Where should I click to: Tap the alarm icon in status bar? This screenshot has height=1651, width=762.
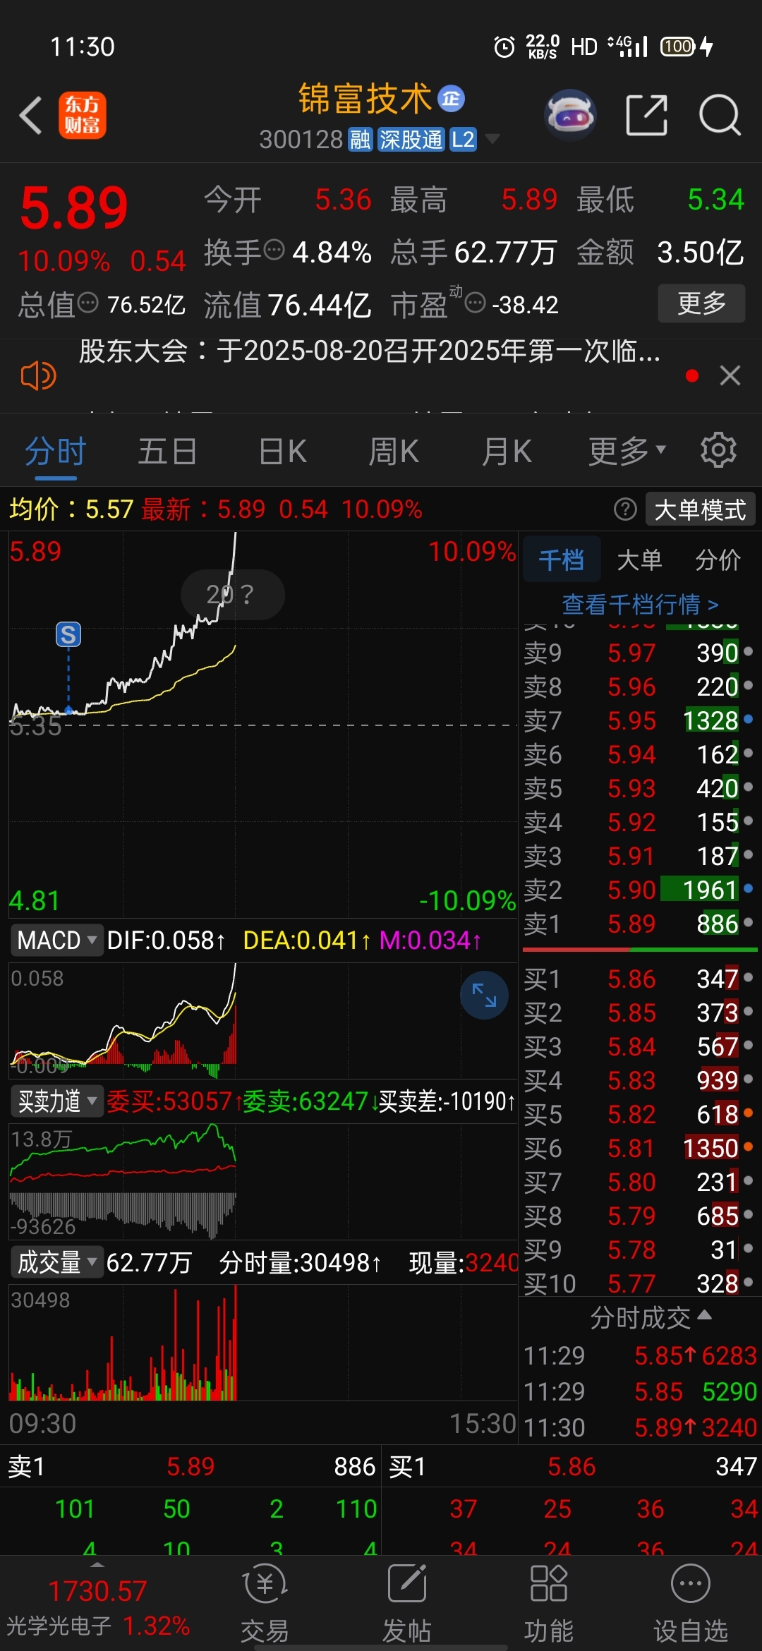pyautogui.click(x=504, y=47)
